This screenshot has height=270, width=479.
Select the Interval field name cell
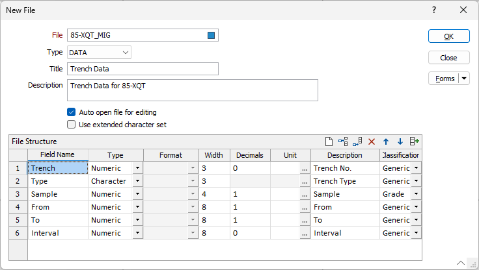pos(58,233)
